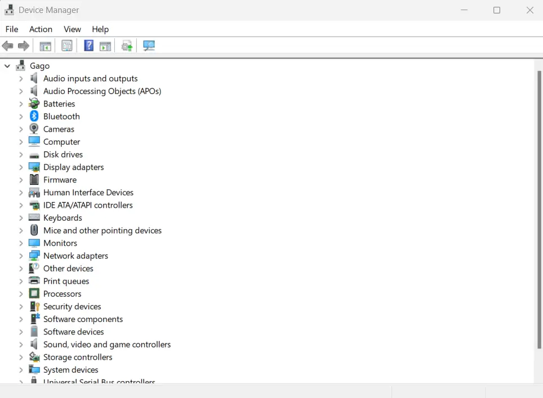Select the Sound, video and game controllers entry
This screenshot has height=398, width=543.
(107, 344)
